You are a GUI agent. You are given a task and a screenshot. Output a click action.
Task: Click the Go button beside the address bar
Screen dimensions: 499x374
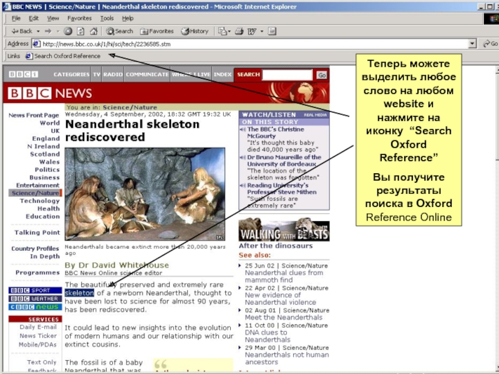(x=490, y=44)
